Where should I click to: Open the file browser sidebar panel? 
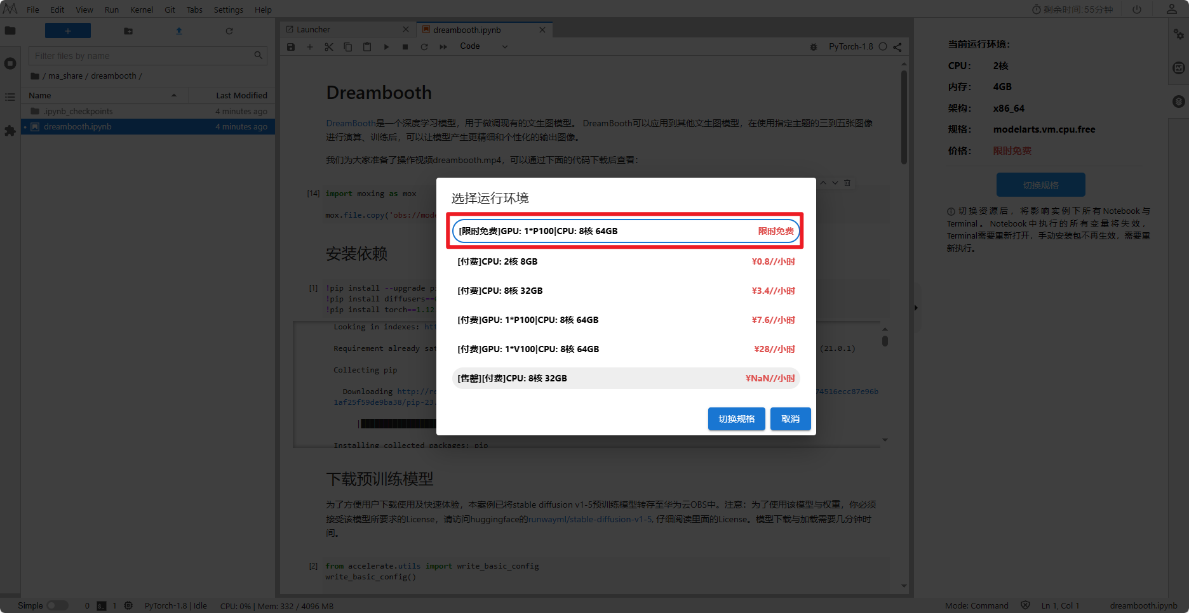pos(10,30)
